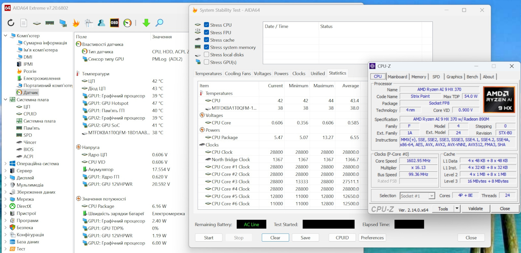Start the system stability test
The width and height of the screenshot is (521, 253).
209,238
